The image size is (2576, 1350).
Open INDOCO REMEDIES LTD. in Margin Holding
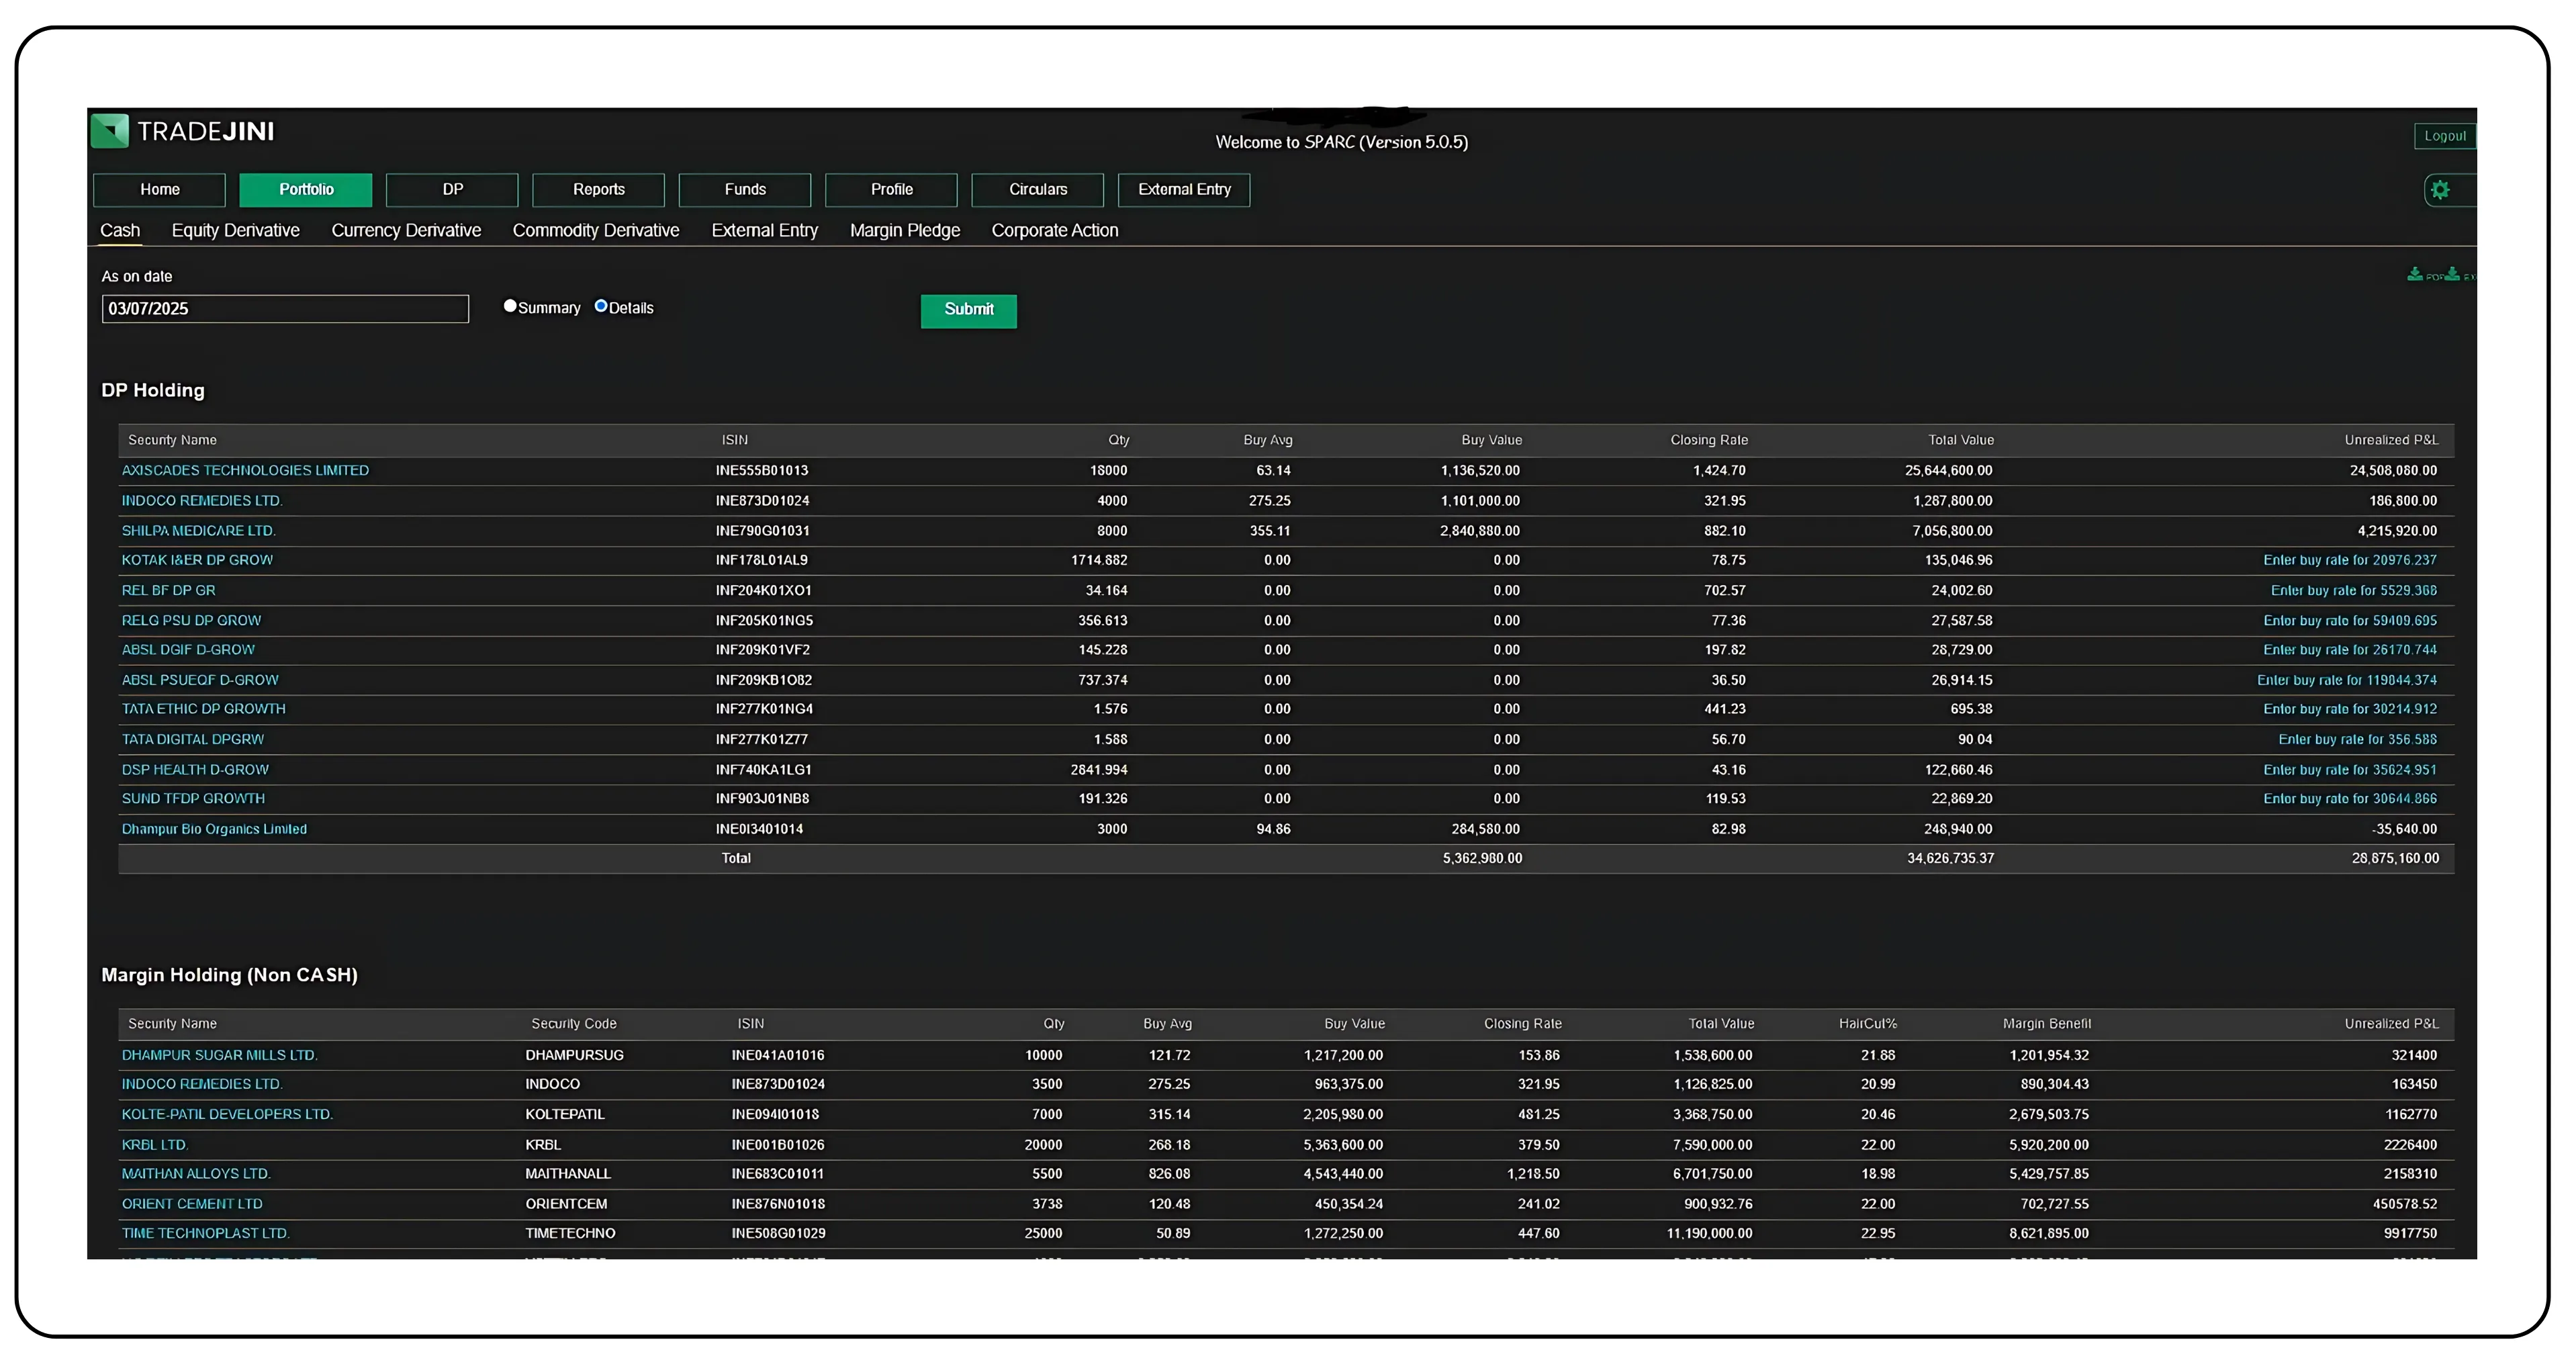[x=202, y=1084]
